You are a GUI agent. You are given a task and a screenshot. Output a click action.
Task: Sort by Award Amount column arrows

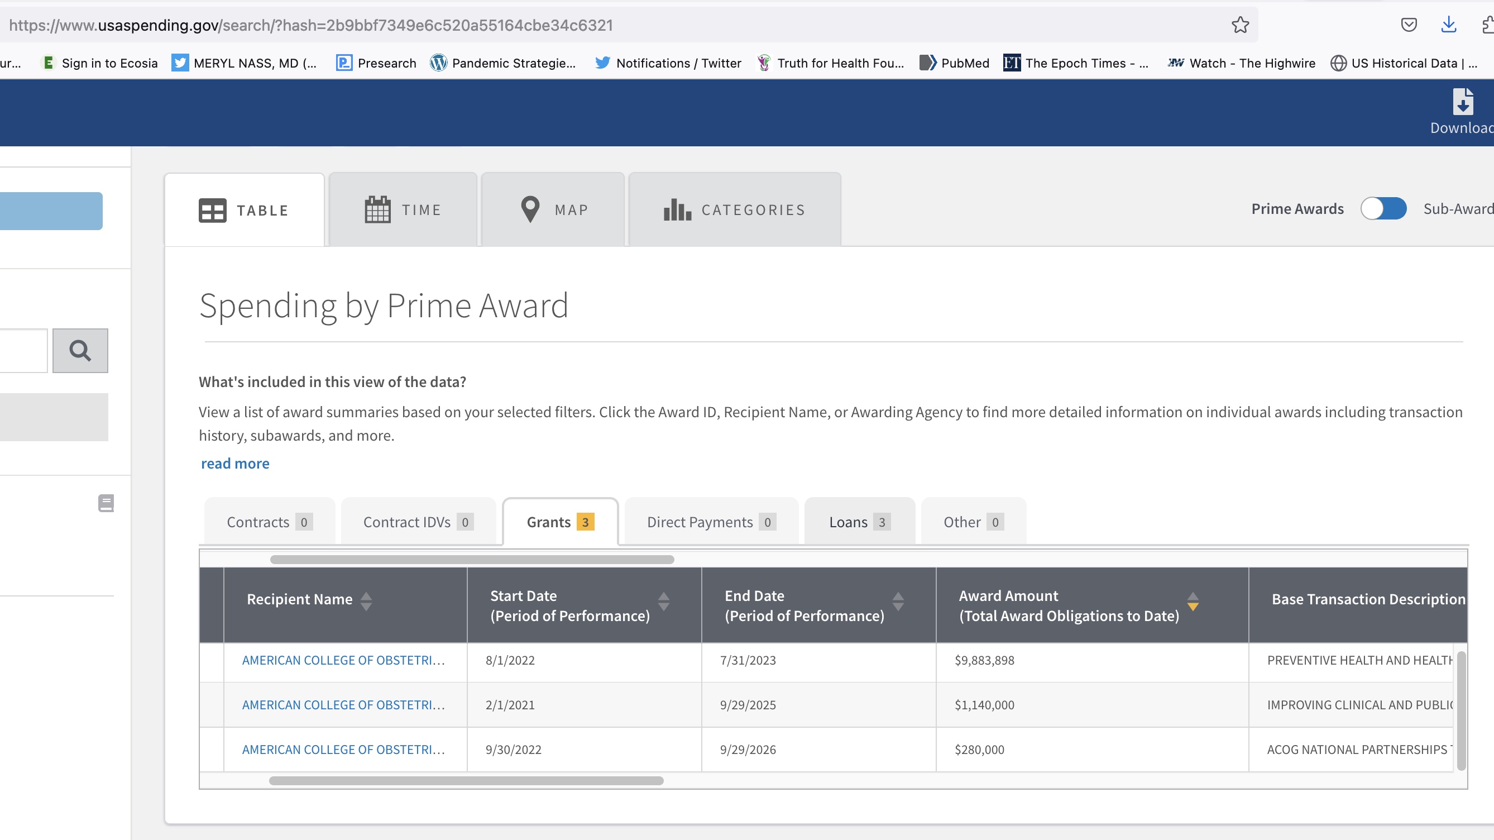pyautogui.click(x=1193, y=601)
